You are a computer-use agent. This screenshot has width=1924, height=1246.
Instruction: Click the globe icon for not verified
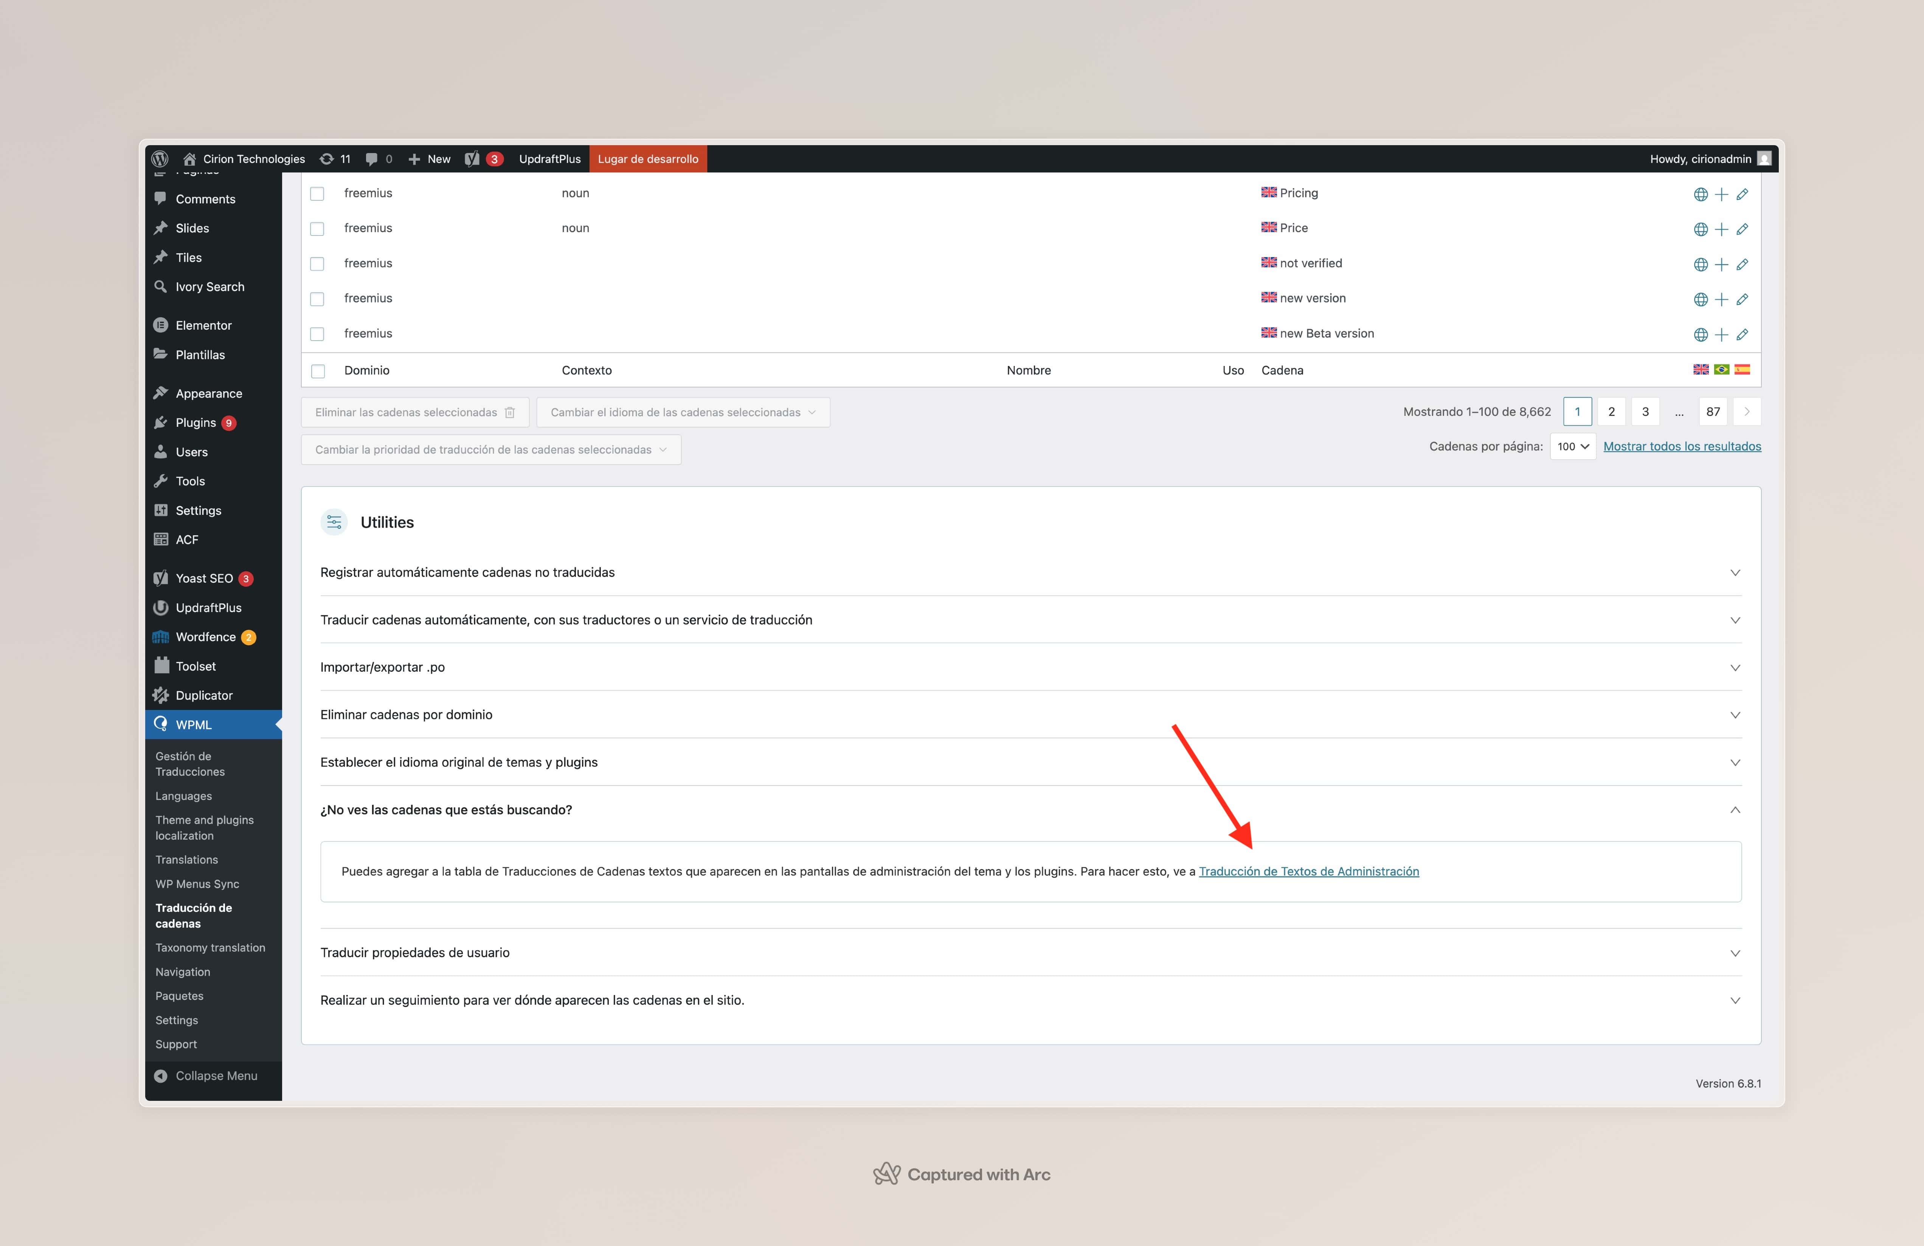click(x=1701, y=264)
